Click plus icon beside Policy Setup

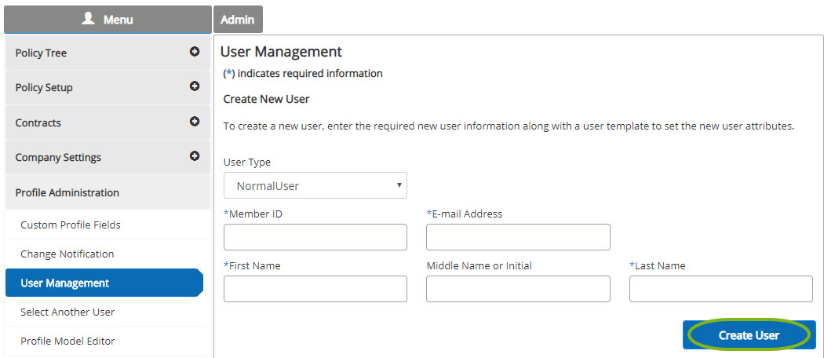195,87
